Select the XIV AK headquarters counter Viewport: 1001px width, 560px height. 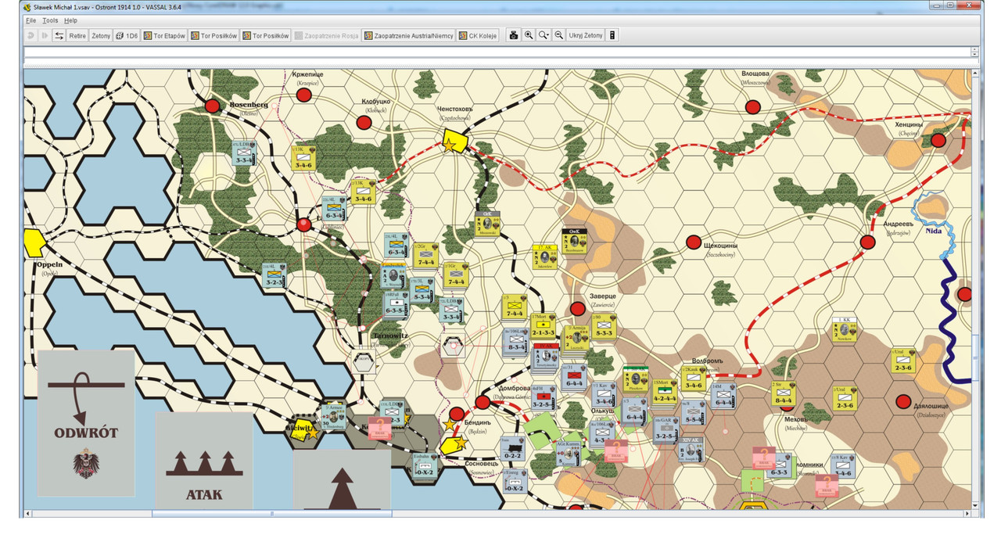click(691, 449)
